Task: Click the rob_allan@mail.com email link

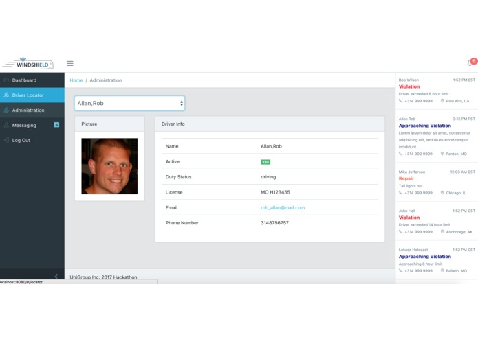Action: click(283, 207)
